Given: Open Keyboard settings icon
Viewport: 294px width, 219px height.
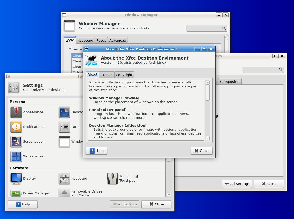Looking at the screenshot, I should pyautogui.click(x=64, y=178).
